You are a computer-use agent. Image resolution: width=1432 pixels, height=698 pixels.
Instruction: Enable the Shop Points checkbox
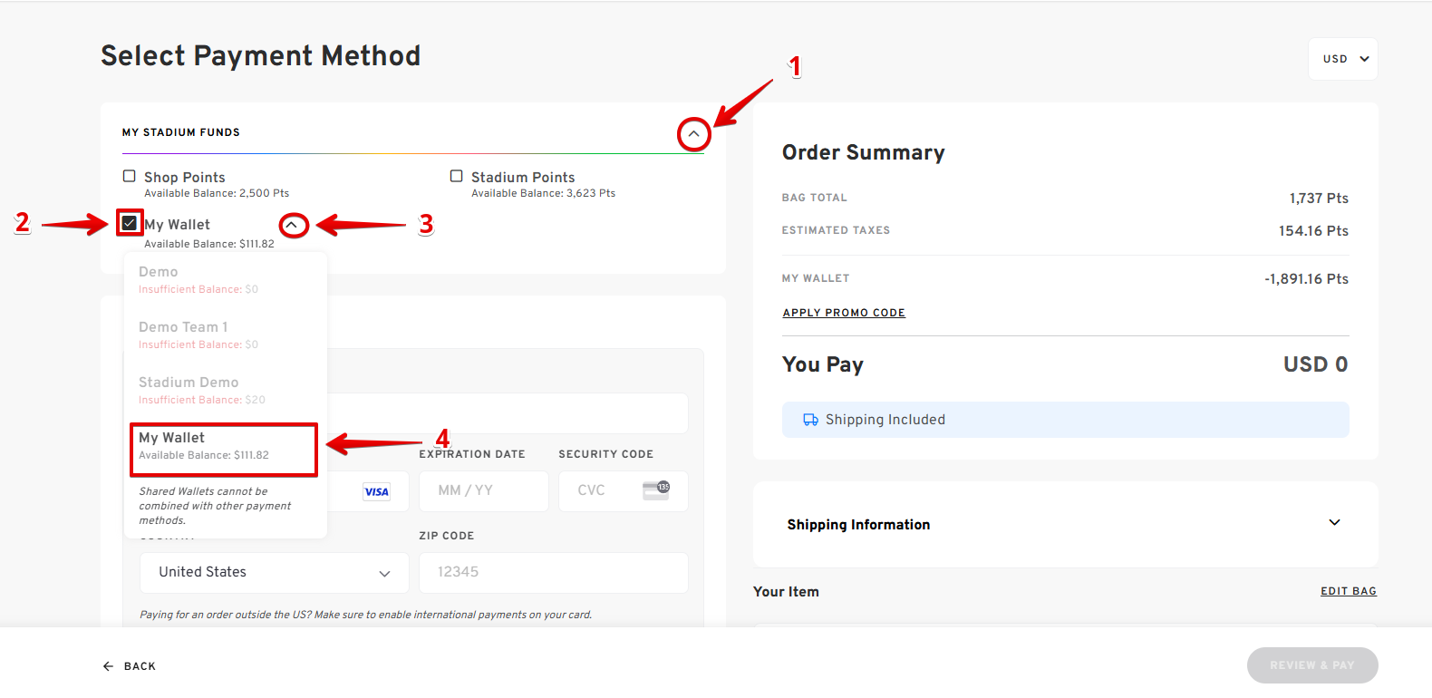(130, 176)
